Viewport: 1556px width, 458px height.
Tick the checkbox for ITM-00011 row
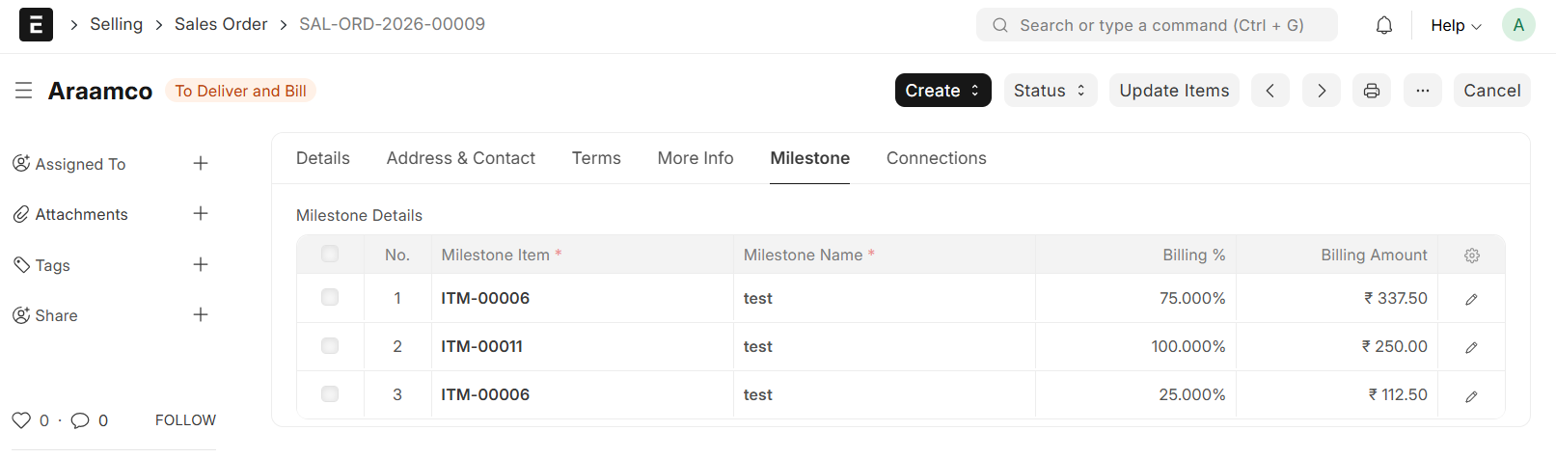coord(330,346)
